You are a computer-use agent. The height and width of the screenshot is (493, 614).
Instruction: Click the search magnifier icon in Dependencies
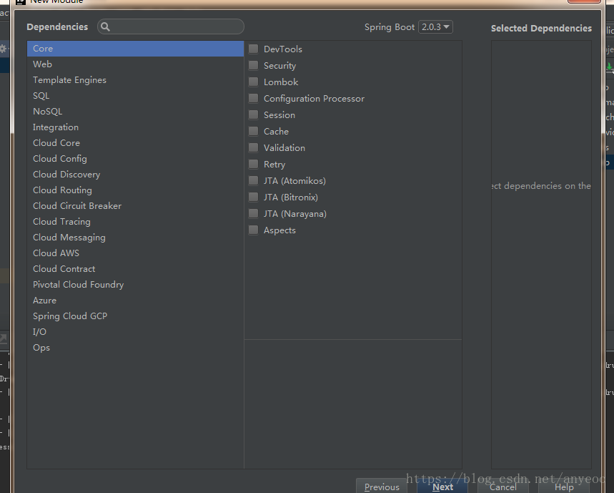click(x=105, y=26)
